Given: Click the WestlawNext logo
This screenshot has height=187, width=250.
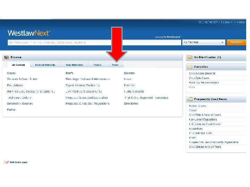Looking at the screenshot, I should click(29, 33).
